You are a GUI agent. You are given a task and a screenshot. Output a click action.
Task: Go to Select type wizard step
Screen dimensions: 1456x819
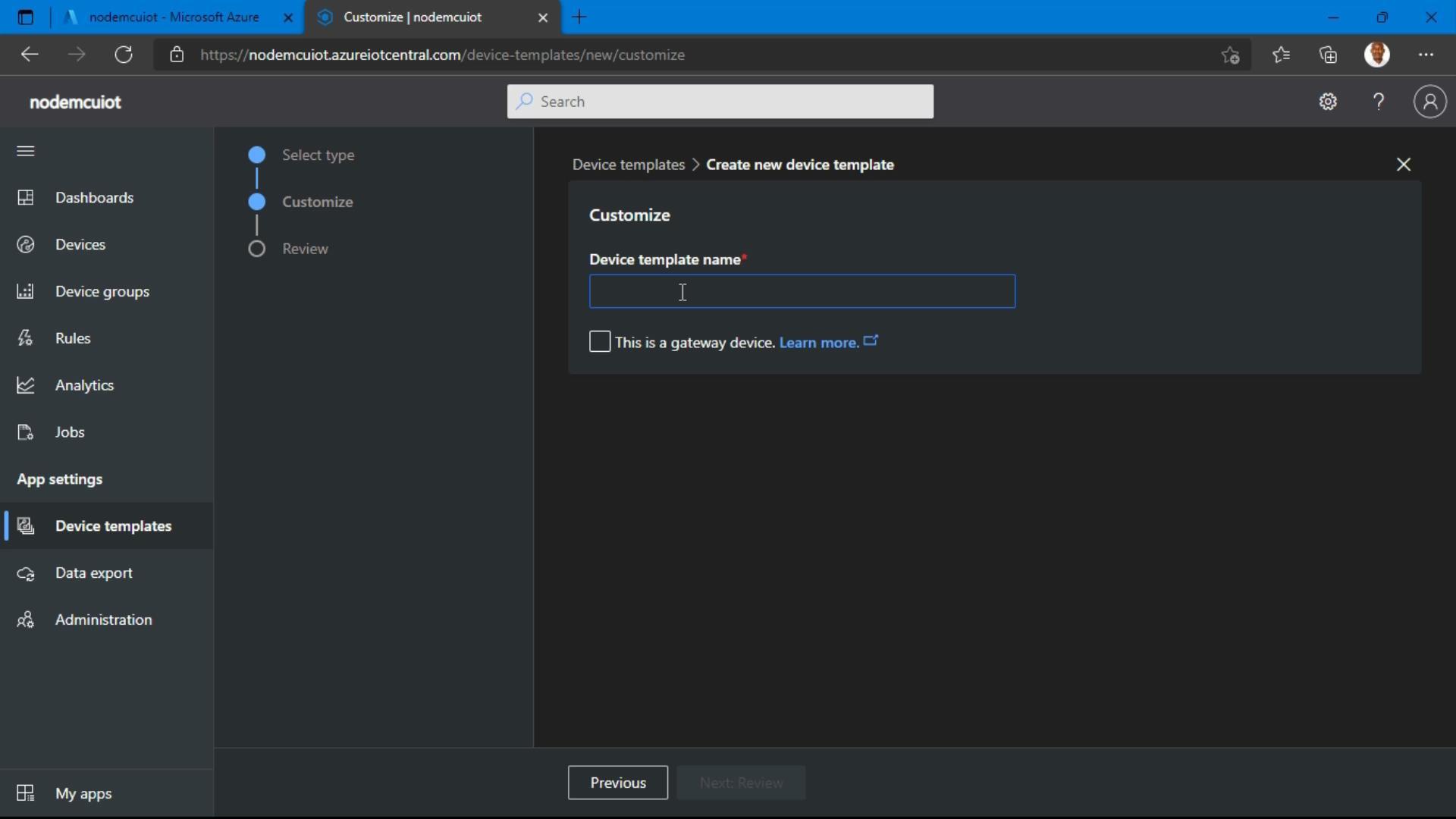pos(318,155)
